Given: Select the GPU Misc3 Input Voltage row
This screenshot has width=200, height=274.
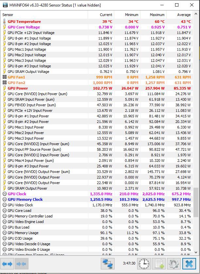Looking at the screenshot, I should pos(97,60).
